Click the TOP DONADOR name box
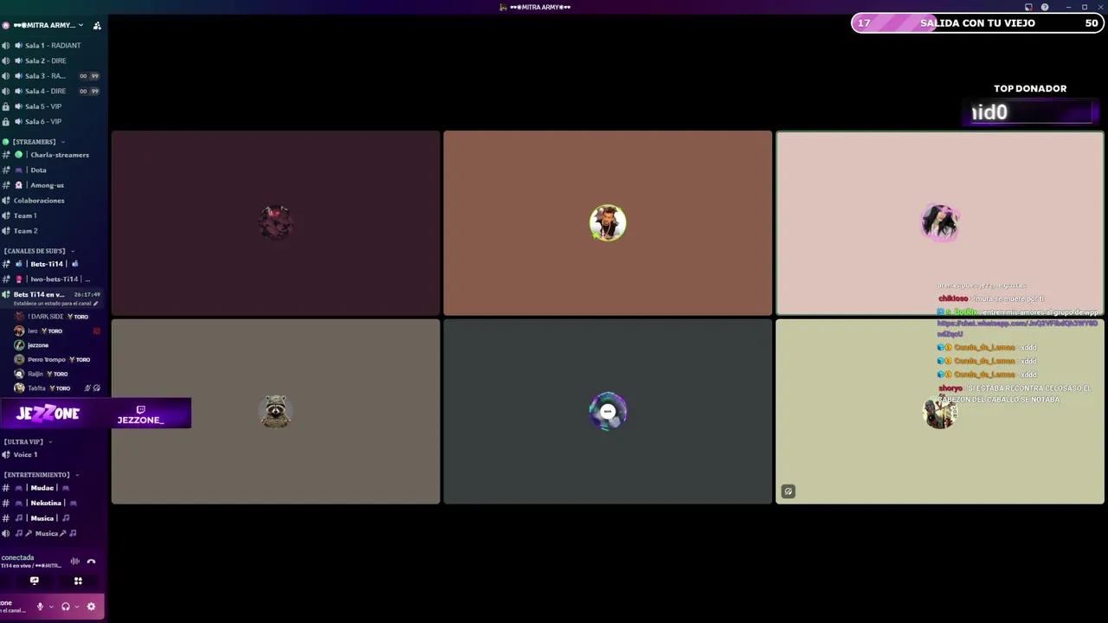Viewport: 1108px width, 623px height. [x=1031, y=112]
